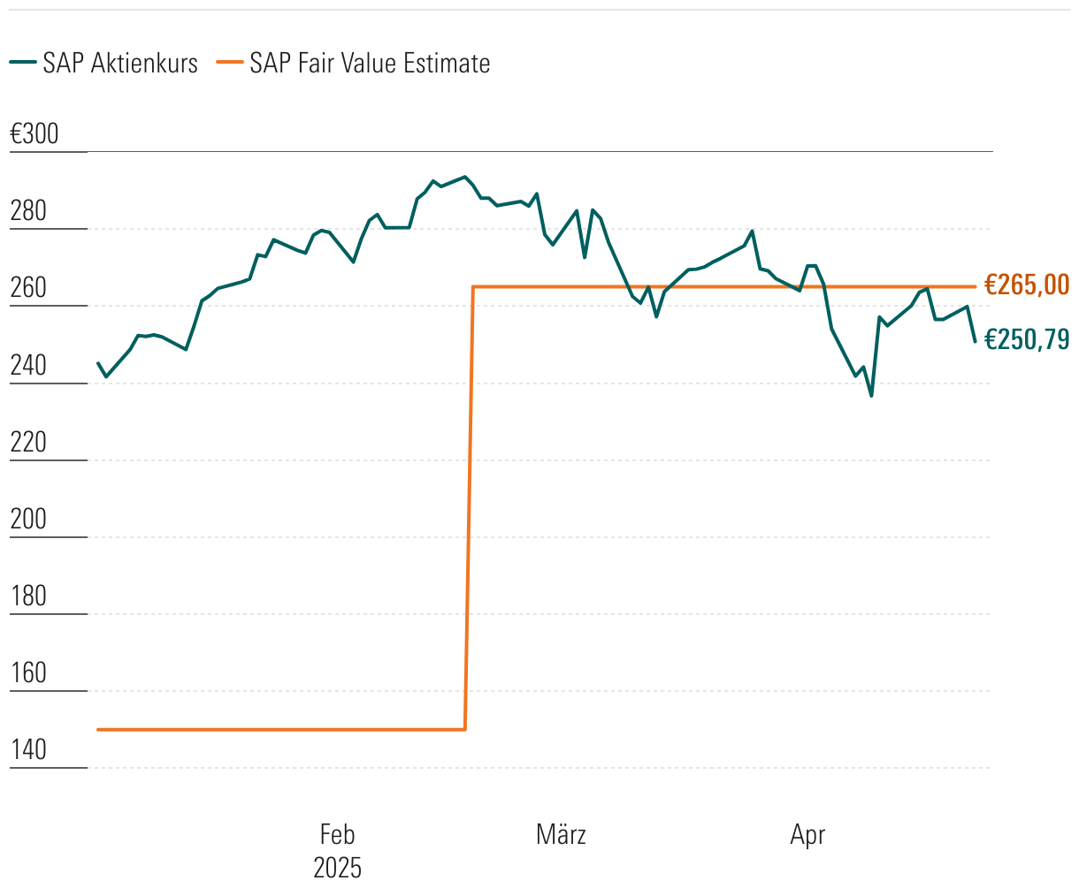Image resolution: width=1079 pixels, height=896 pixels.
Task: Click the März x-axis label
Action: click(x=561, y=835)
